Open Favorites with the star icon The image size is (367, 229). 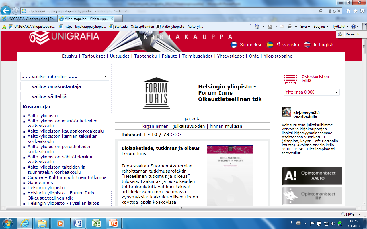[x=355, y=11]
